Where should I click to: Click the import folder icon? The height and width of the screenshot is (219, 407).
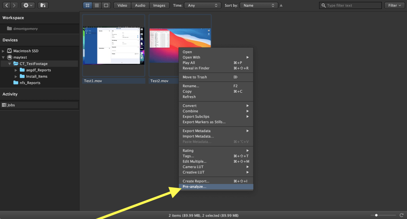[x=43, y=6]
